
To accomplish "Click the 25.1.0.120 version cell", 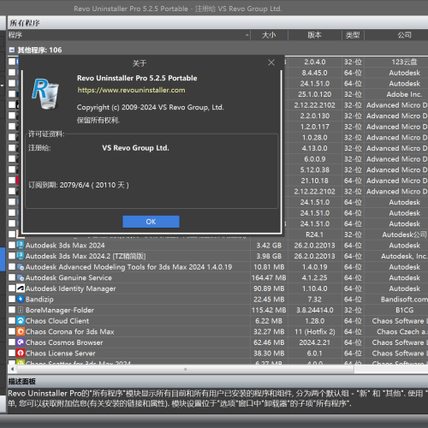I will (x=314, y=94).
